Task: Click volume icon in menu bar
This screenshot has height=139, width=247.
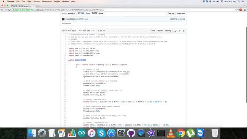Action: click(x=218, y=2)
